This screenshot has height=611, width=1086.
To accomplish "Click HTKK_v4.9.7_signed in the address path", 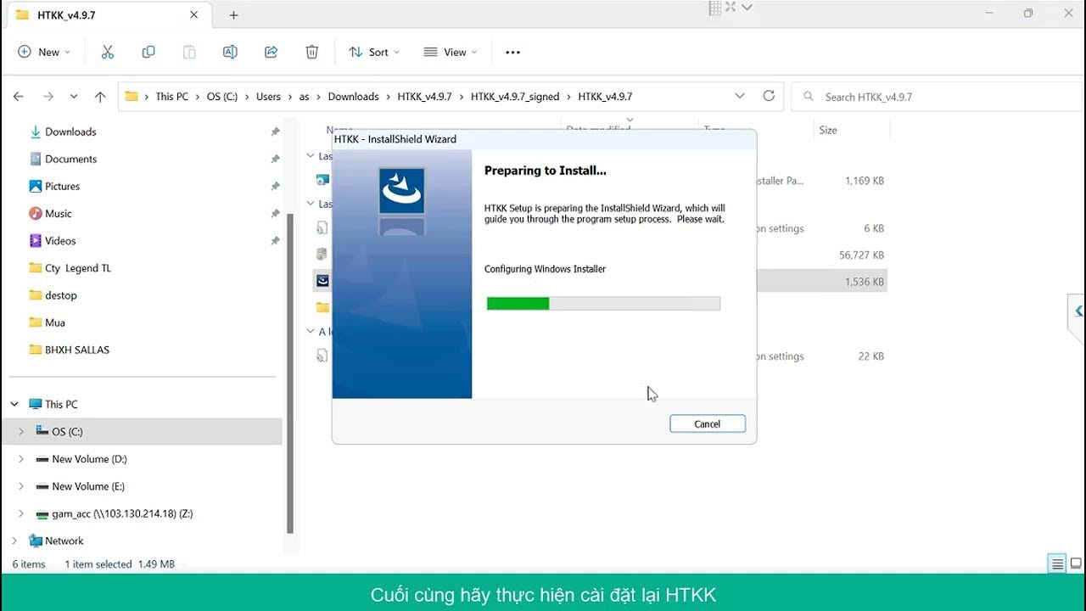I will tap(515, 97).
